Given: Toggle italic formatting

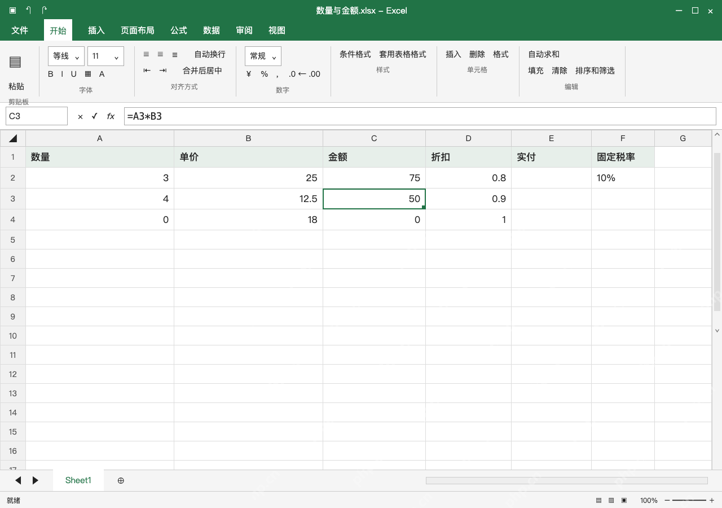Looking at the screenshot, I should tap(62, 74).
